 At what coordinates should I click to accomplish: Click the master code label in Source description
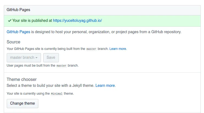coord(91,49)
